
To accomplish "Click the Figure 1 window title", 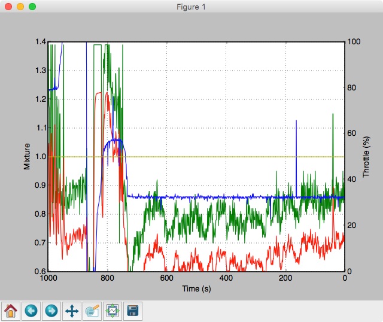I will click(x=191, y=7).
